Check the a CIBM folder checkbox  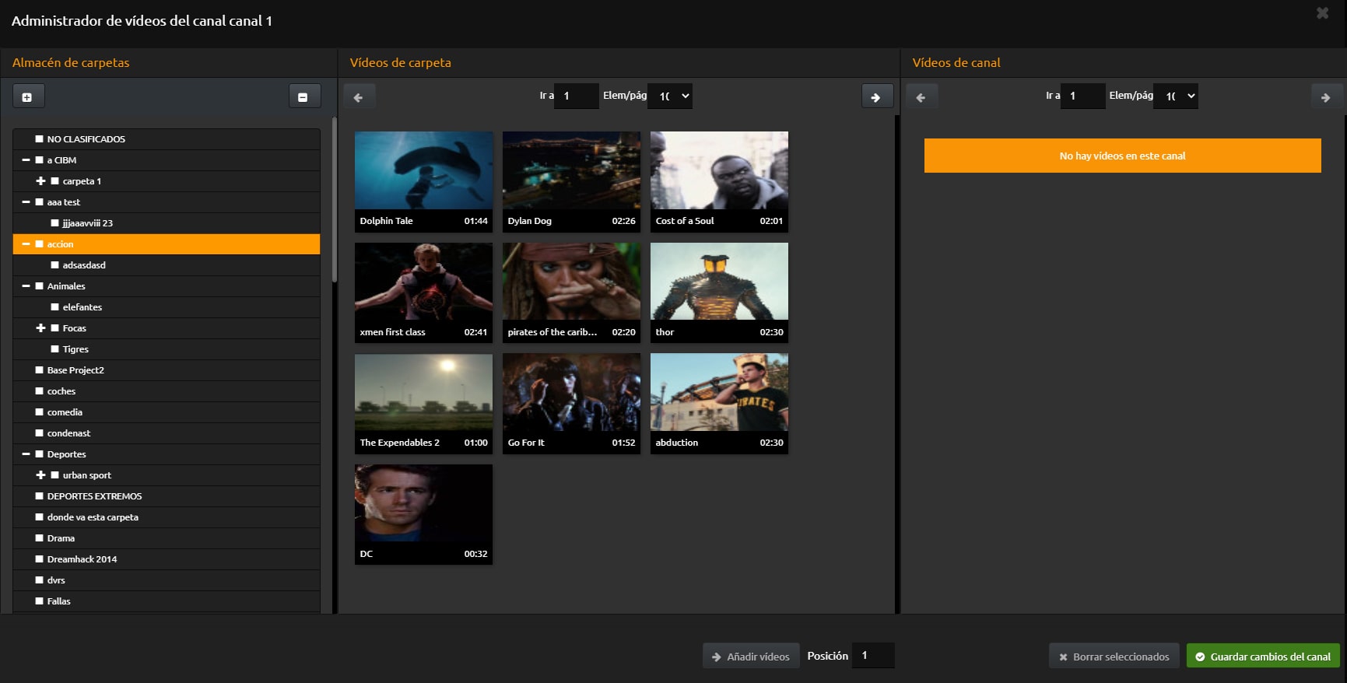39,159
